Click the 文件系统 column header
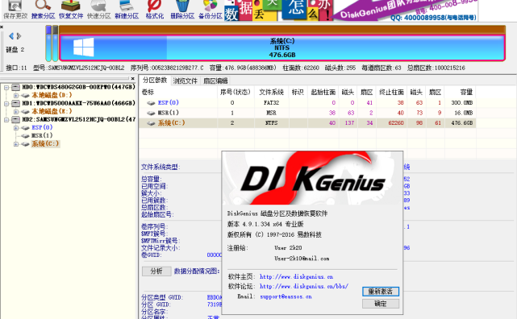The width and height of the screenshot is (517, 319). (271, 92)
